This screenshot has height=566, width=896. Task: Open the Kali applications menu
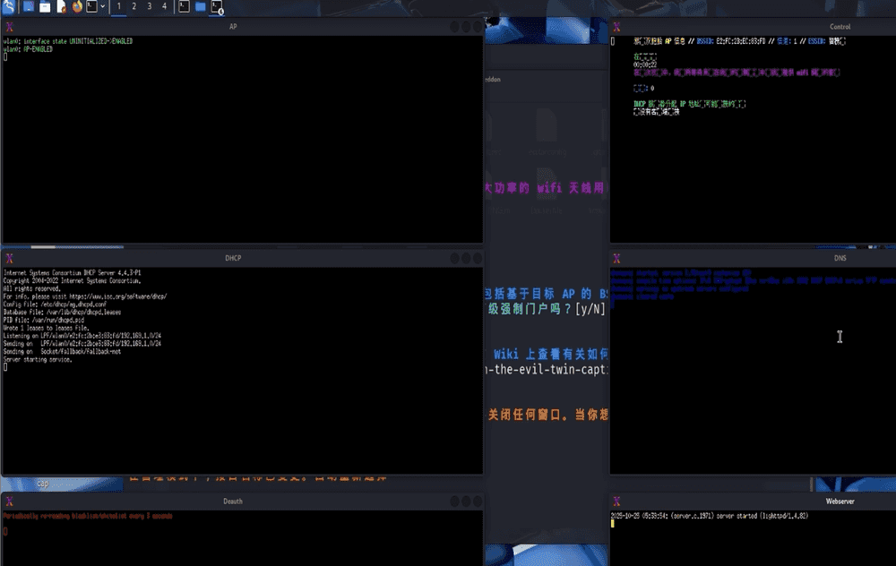8,6
